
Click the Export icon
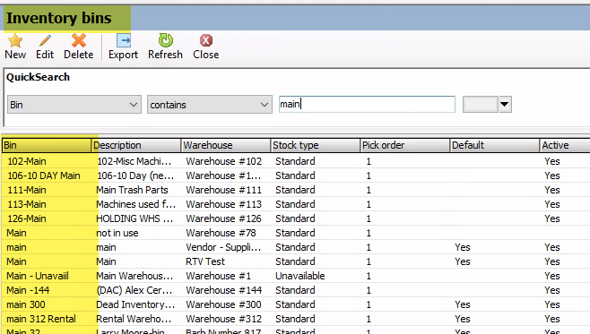click(124, 40)
